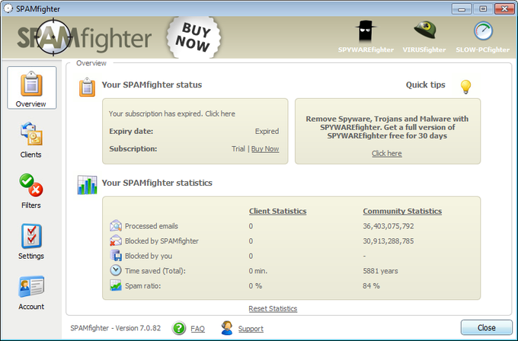Select the community value 36,403,075,792
The width and height of the screenshot is (518, 341).
click(388, 226)
